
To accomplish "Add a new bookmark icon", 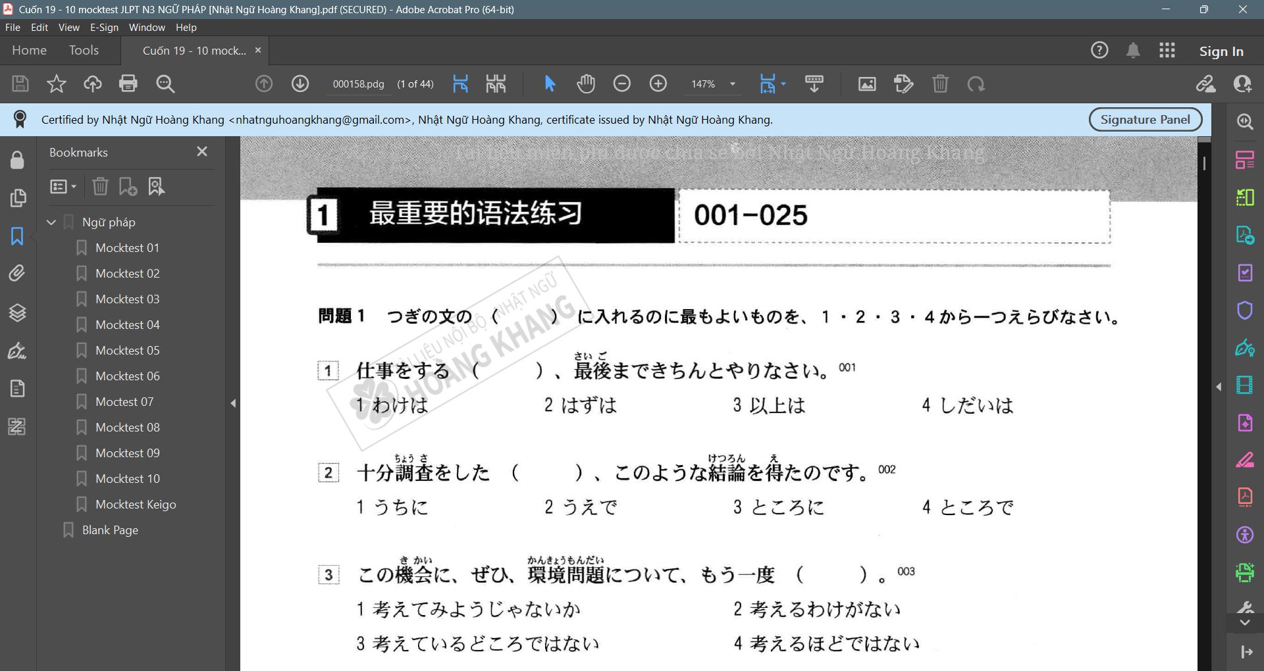I will (128, 187).
